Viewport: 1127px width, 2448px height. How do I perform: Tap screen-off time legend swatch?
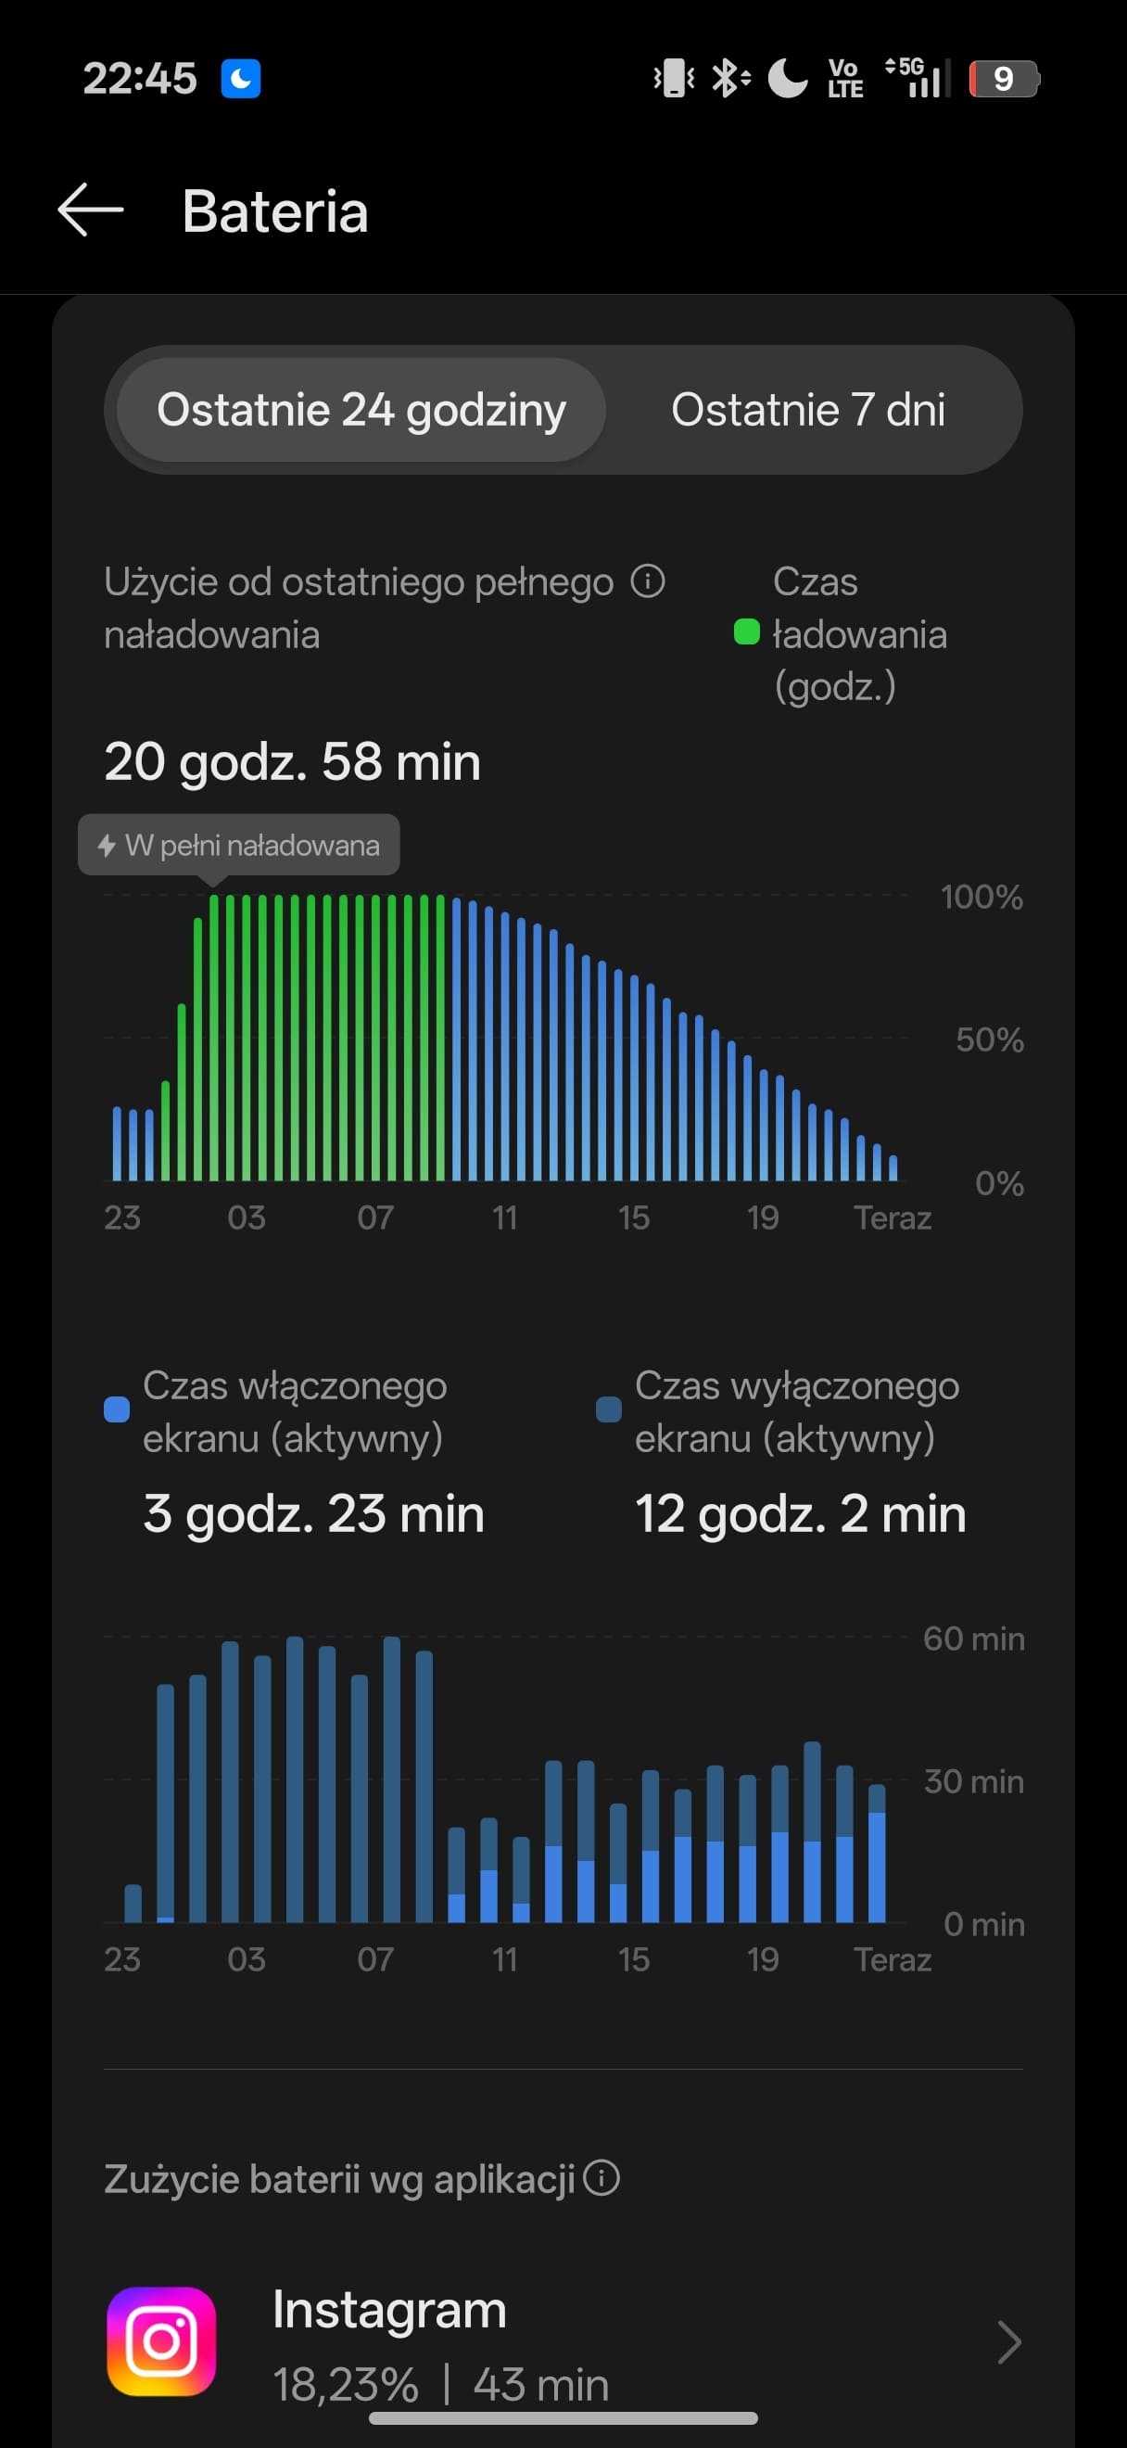[x=609, y=1409]
